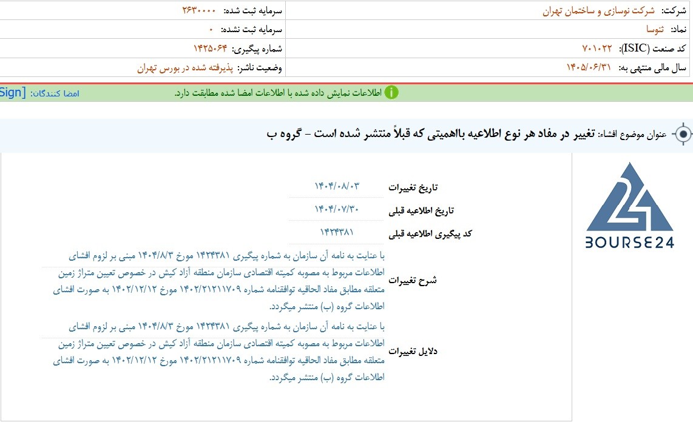Click the 'کد صنعت (ISIC):' field label
The image size is (693, 422).
click(652, 49)
